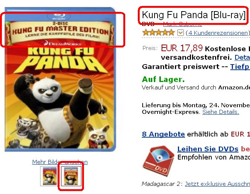Select the first small cover thumbnail

coord(49,176)
